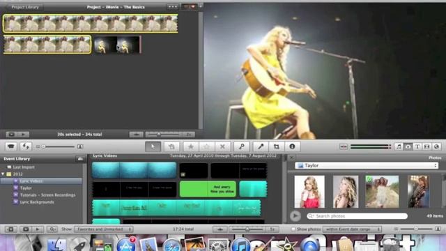
Task: Click the viewer preview of singer
Action: (325, 71)
